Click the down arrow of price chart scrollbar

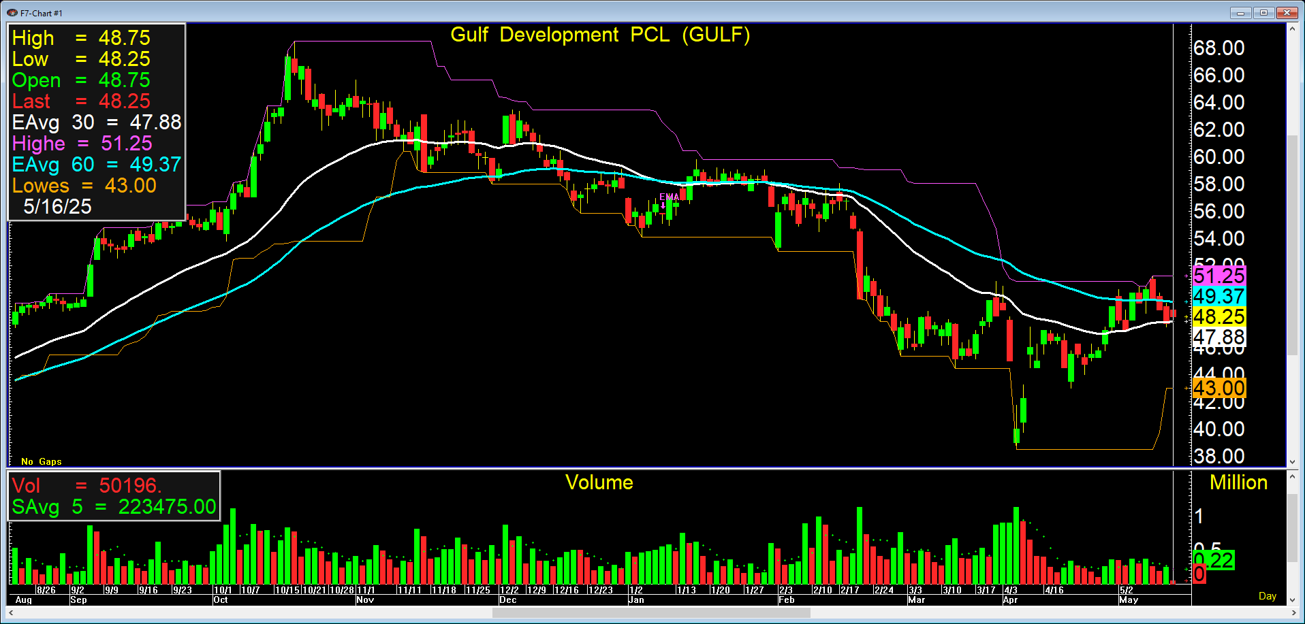pyautogui.click(x=1292, y=461)
